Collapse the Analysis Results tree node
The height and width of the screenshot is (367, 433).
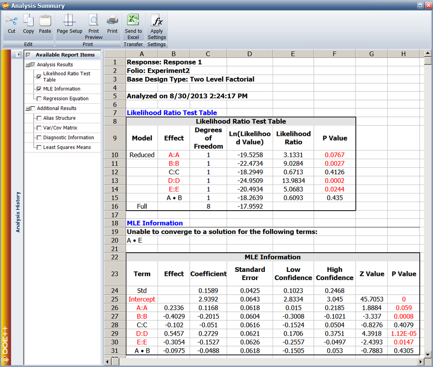pos(27,65)
